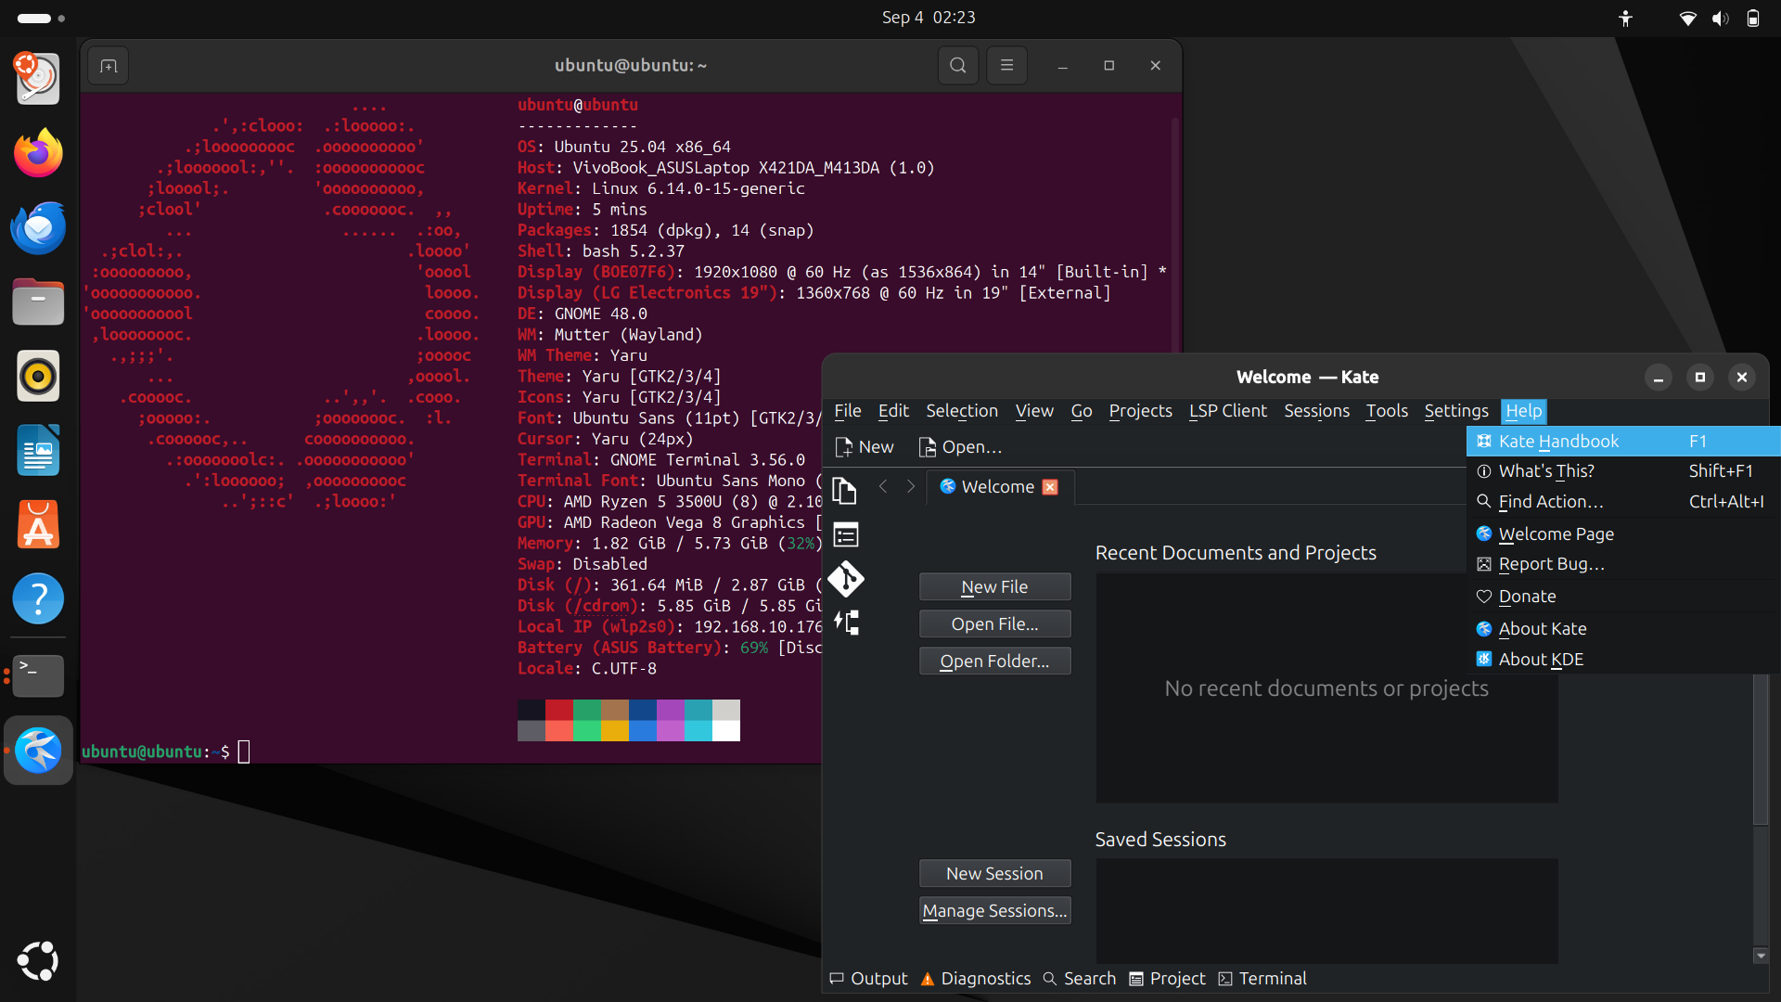
Task: Open the Tools menu in Kate
Action: [1387, 411]
